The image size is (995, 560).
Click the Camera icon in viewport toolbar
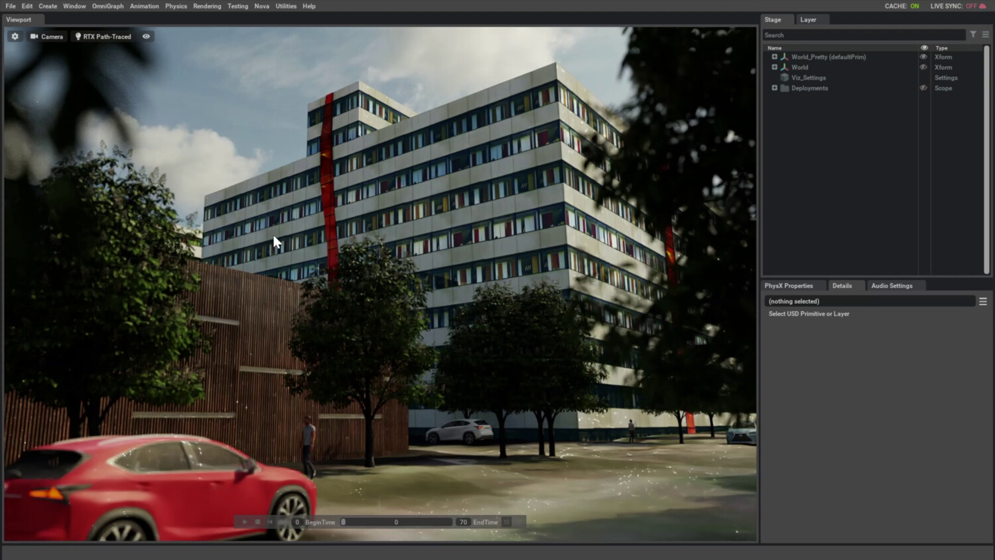click(x=34, y=36)
